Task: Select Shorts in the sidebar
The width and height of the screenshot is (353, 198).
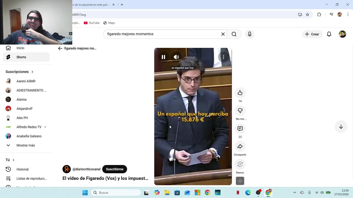Action: (x=26, y=57)
